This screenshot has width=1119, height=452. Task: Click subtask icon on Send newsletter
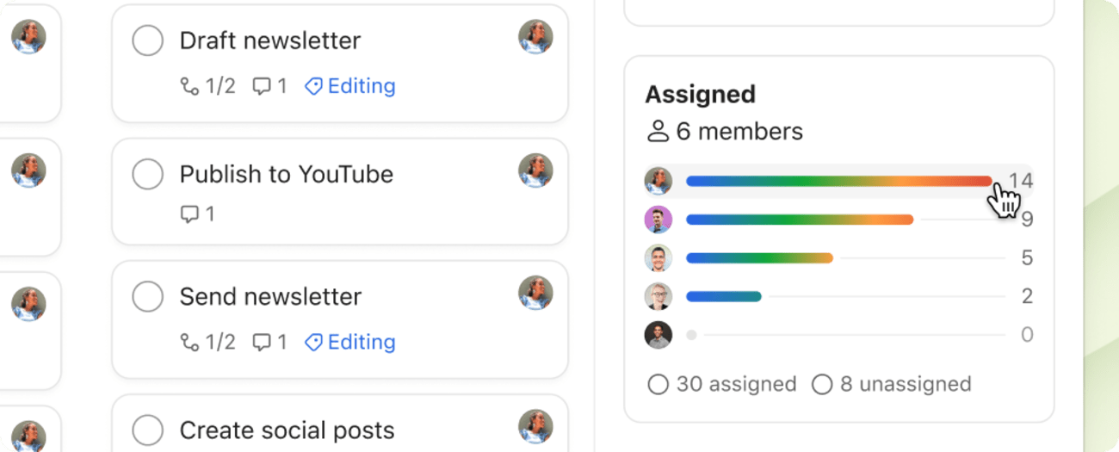click(x=189, y=342)
